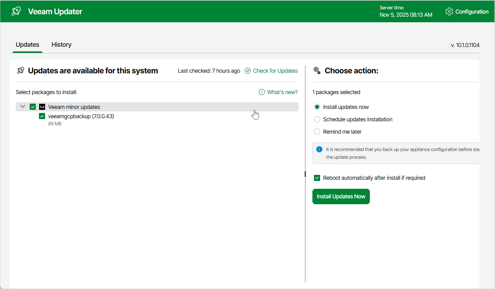Click the Select packages to install label
The width and height of the screenshot is (495, 289).
[x=46, y=92]
